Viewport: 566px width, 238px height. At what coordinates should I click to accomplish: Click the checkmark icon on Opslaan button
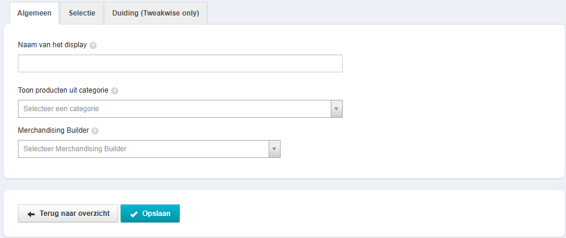pos(134,214)
